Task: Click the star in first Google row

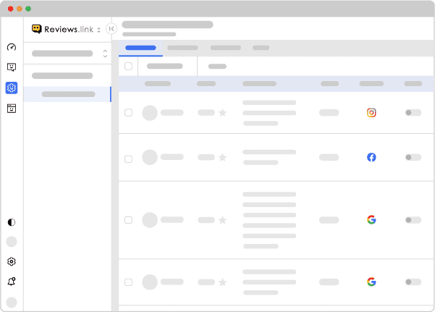Action: coord(222,220)
